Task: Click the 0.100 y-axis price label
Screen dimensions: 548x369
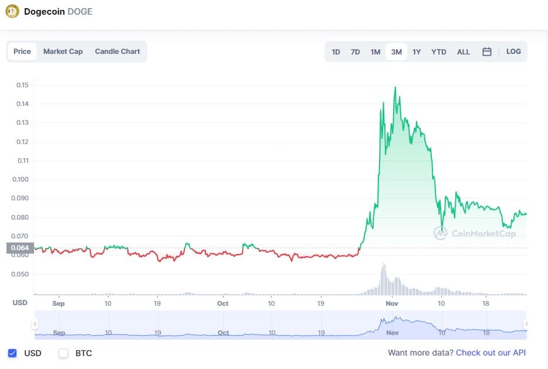Action: (x=21, y=179)
